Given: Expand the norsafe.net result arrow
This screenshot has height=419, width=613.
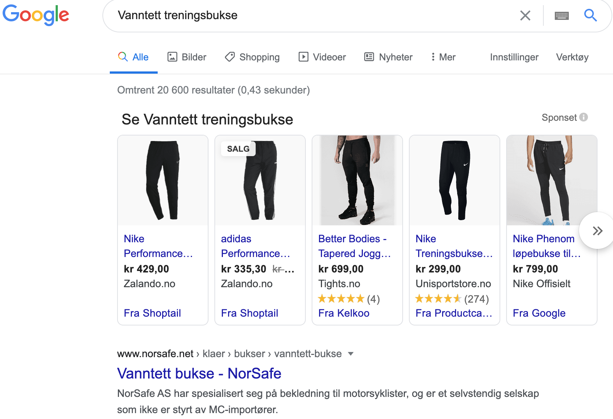Looking at the screenshot, I should pos(351,354).
